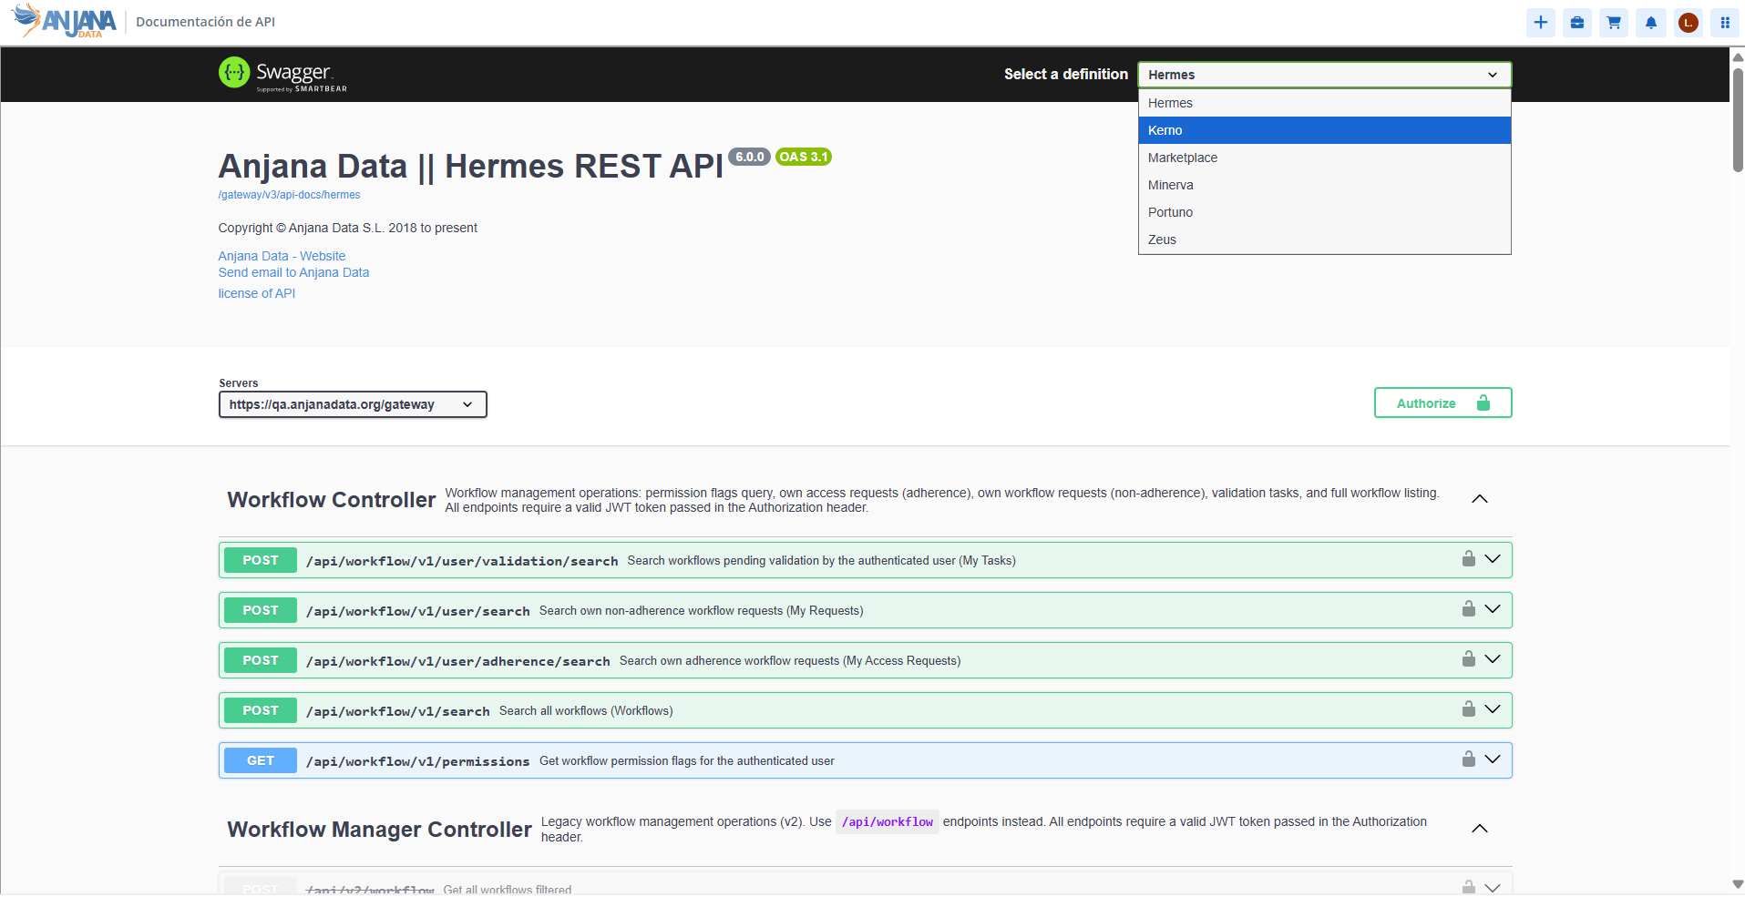The width and height of the screenshot is (1745, 897).
Task: Click the OAS 3.1 badge
Action: [x=804, y=157]
